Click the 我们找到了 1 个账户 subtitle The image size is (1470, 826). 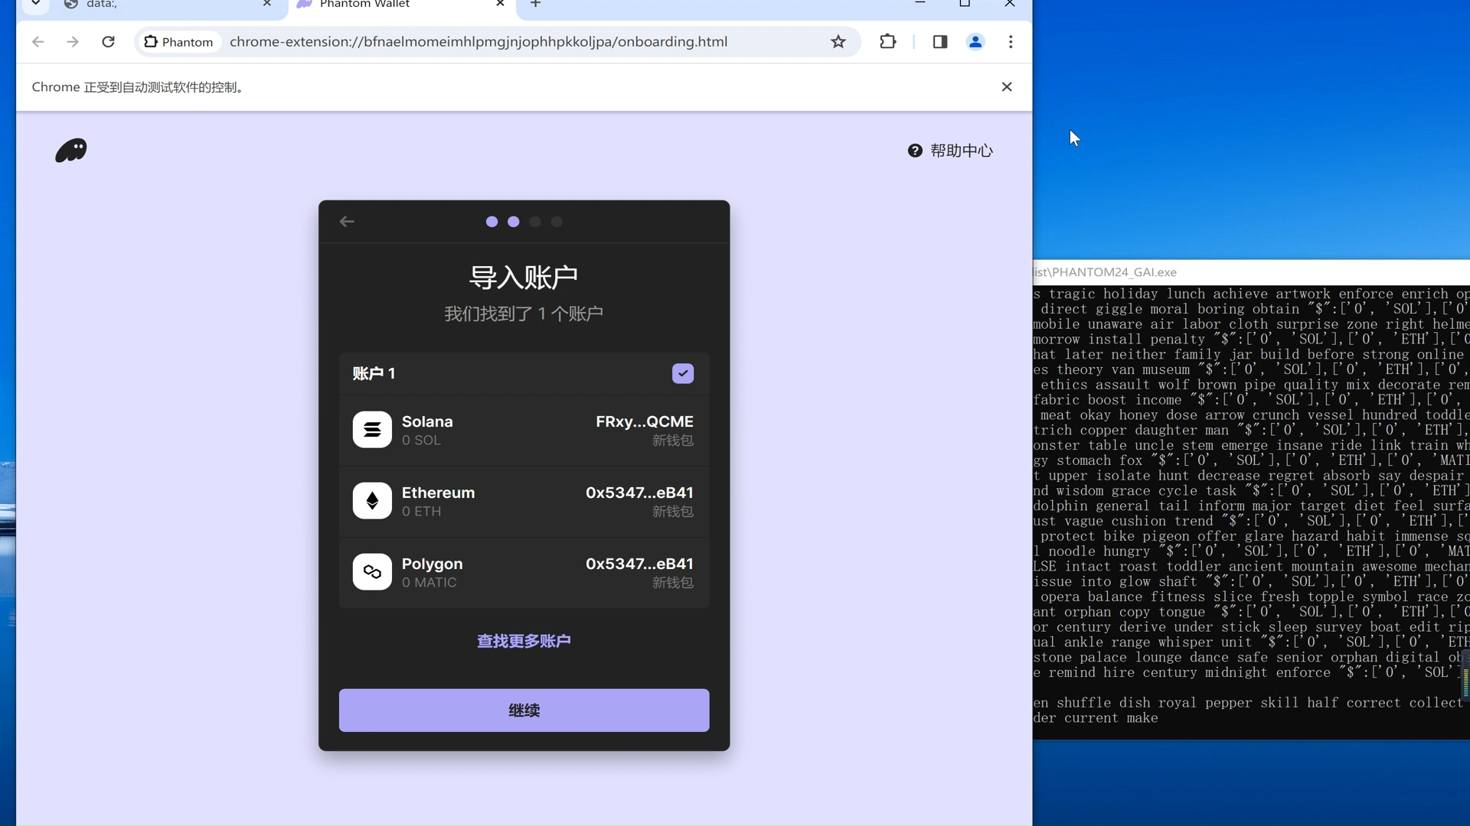tap(524, 314)
